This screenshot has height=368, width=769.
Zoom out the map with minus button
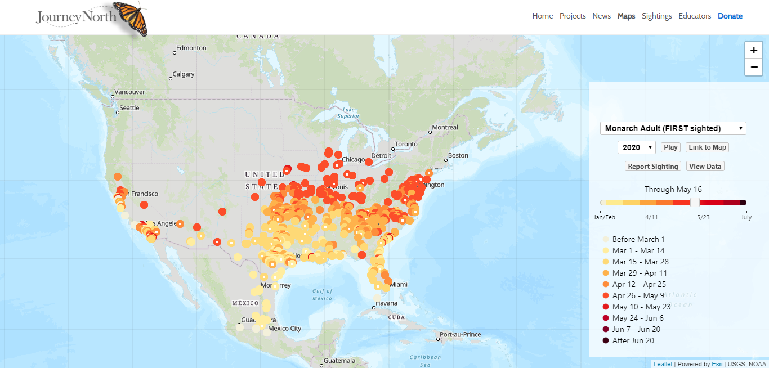(x=754, y=67)
